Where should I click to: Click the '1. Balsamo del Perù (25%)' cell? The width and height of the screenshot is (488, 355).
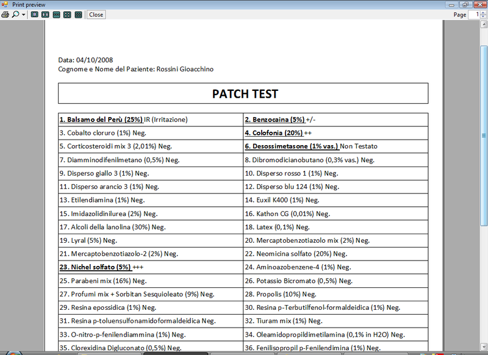pos(151,120)
